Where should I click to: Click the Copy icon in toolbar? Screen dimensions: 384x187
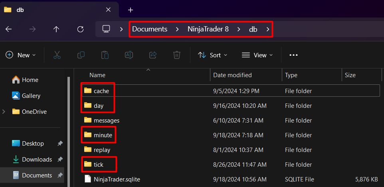point(81,55)
